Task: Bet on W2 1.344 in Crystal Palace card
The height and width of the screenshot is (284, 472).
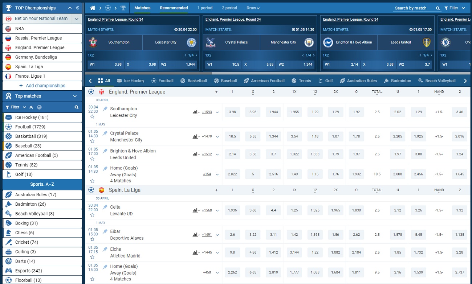Action: click(296, 65)
